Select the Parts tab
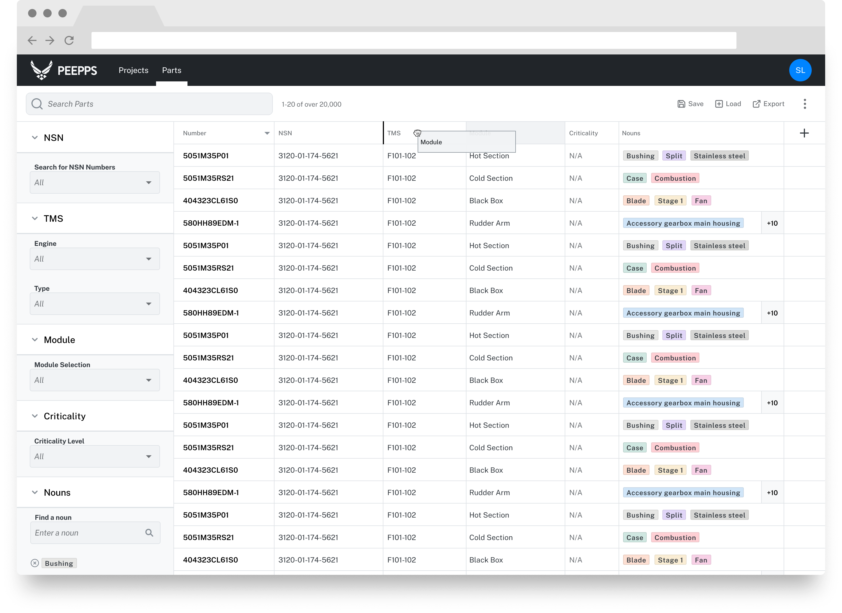The width and height of the screenshot is (842, 613). [x=171, y=70]
